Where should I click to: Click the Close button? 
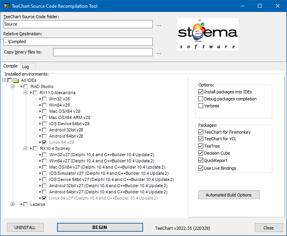[269, 228]
